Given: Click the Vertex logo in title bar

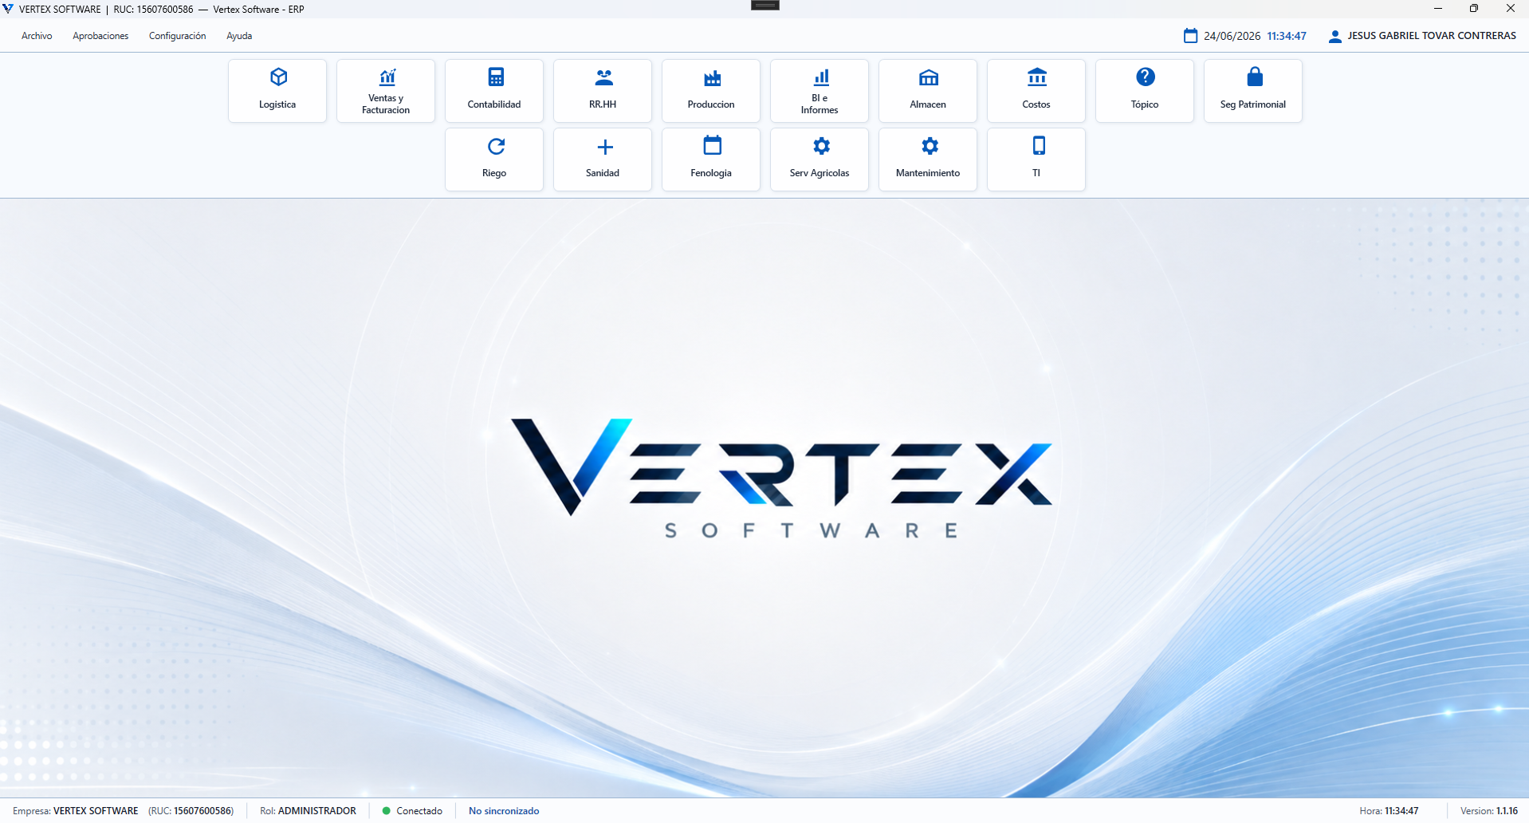Looking at the screenshot, I should (8, 9).
